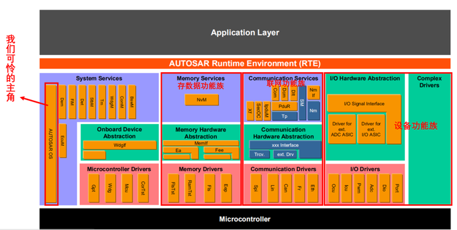Select the WdgIf block

point(119,145)
